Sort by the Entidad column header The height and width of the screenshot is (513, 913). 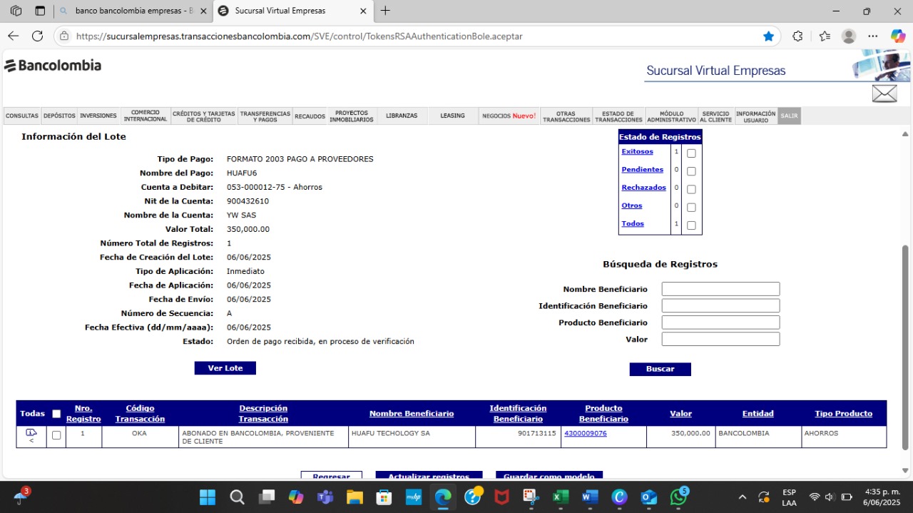tap(758, 414)
